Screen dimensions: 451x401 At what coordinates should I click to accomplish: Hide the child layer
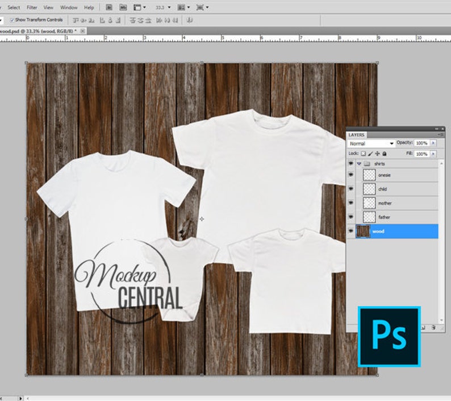[x=351, y=189]
